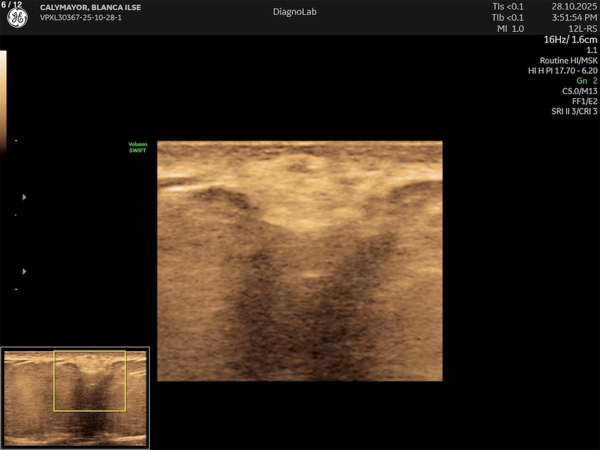Click the 6 / 12 image counter
Image resolution: width=600 pixels, height=450 pixels.
(12, 5)
